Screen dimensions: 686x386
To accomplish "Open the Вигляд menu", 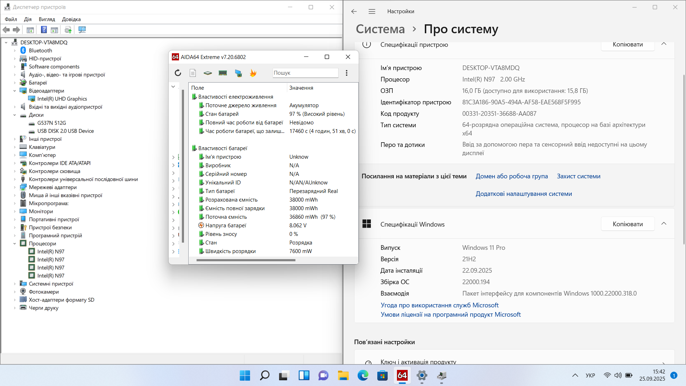I will (47, 19).
